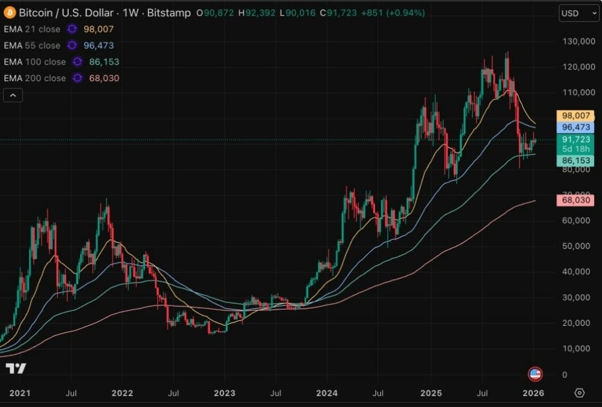Click the current price 91,723 label

pyautogui.click(x=576, y=139)
